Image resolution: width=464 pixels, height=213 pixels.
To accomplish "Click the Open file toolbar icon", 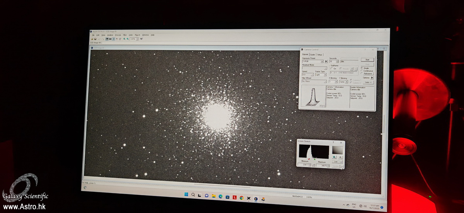I will [92, 39].
